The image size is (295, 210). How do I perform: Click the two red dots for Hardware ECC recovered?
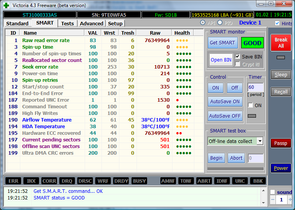179,133
